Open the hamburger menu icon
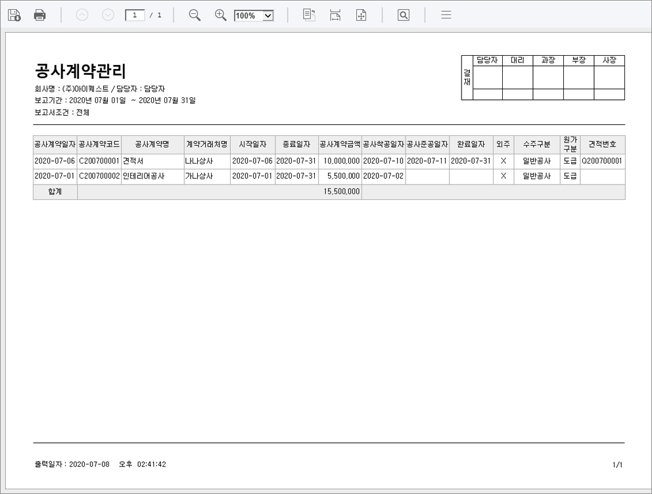652x494 pixels. coord(446,15)
